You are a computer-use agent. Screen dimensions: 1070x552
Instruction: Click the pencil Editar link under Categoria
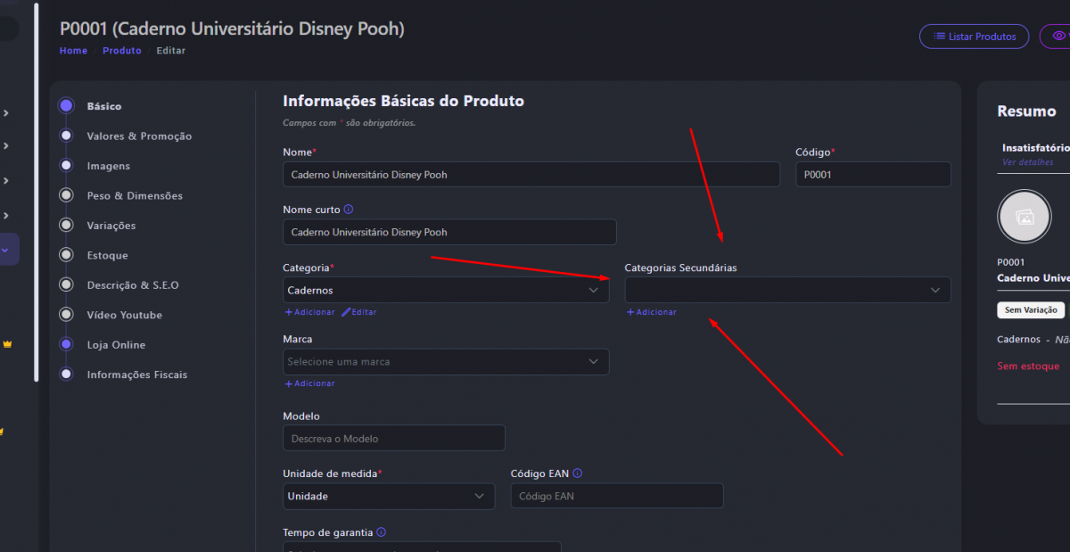[x=358, y=312]
